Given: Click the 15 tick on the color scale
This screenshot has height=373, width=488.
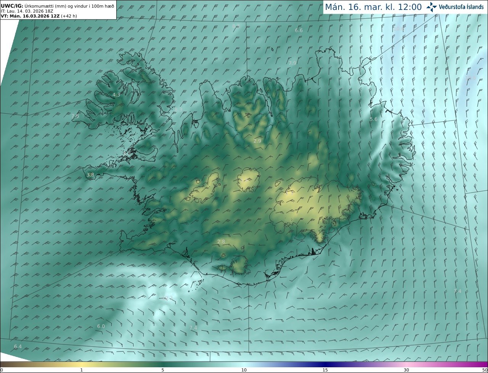Looking at the screenshot, I should point(325,370).
